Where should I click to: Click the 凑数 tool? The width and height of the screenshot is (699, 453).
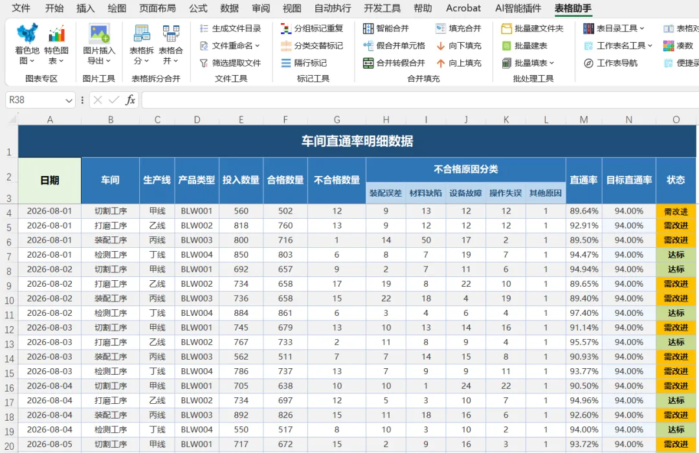(678, 46)
